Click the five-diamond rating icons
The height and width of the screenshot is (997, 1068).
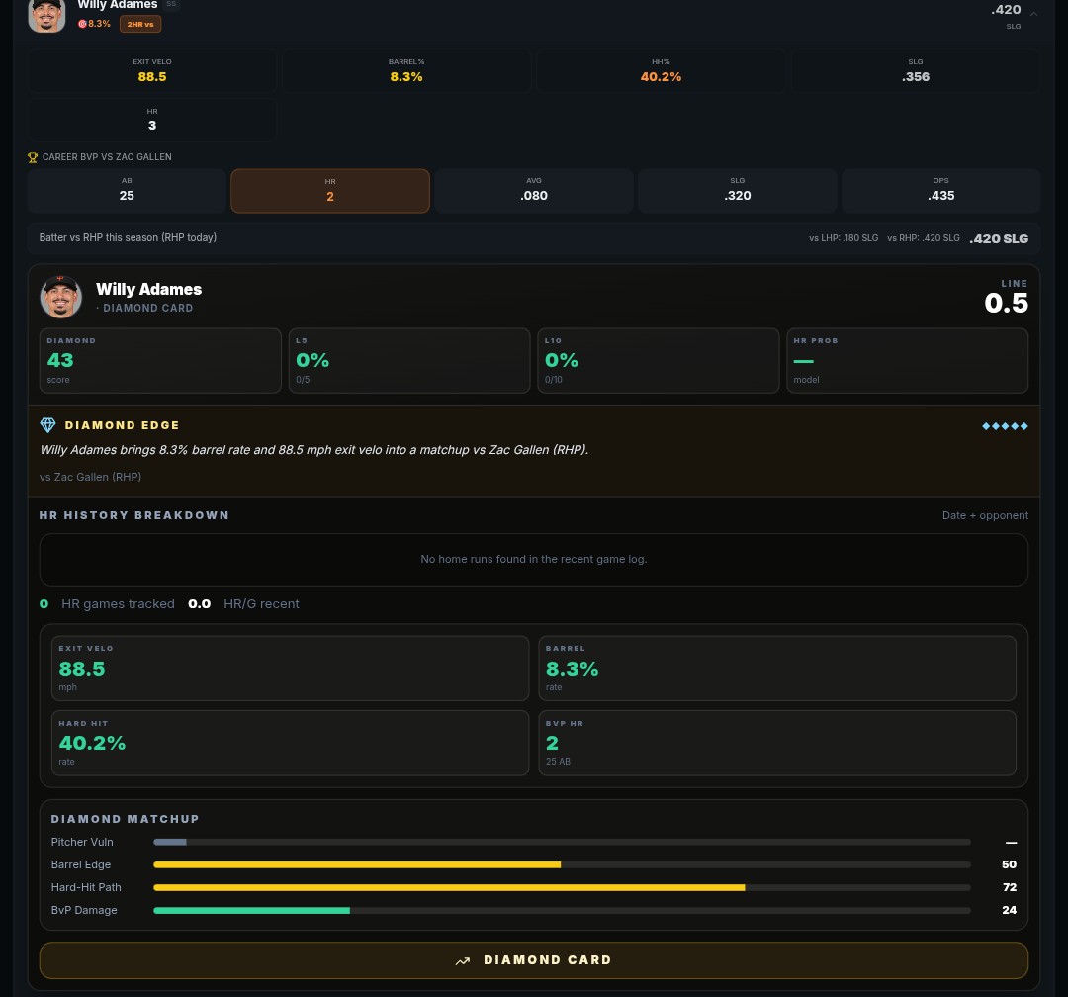click(1005, 426)
